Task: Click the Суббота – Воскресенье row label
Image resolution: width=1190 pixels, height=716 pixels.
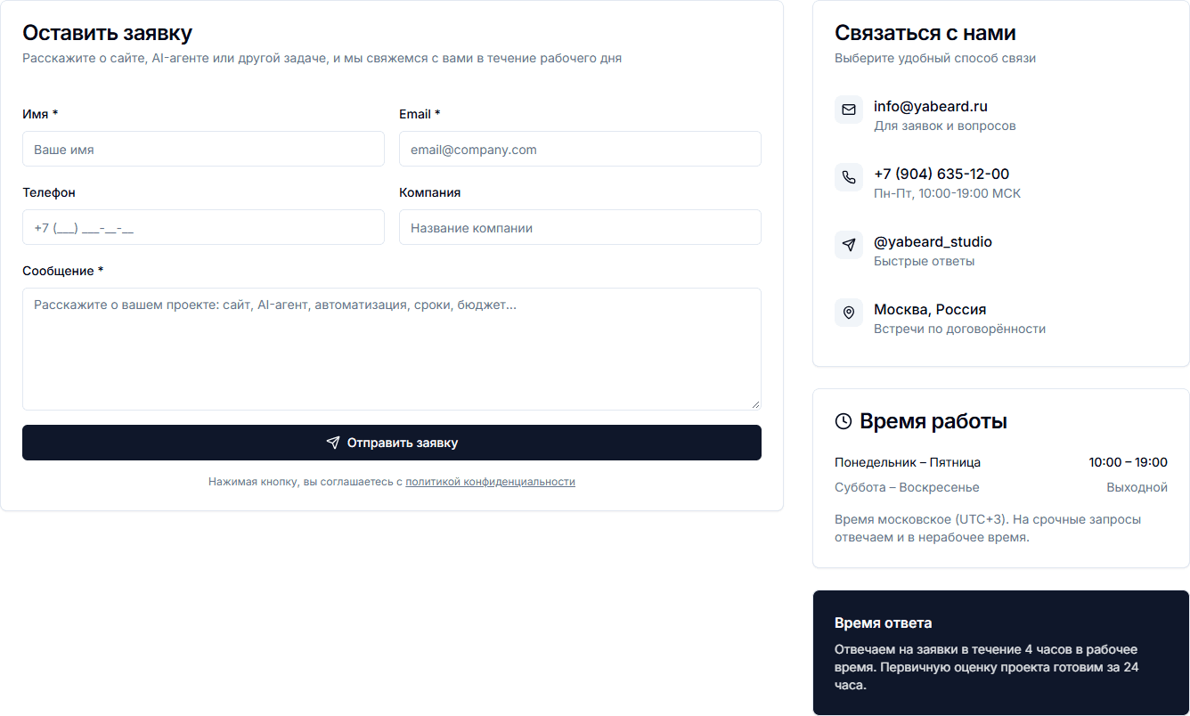Action: [x=907, y=487]
